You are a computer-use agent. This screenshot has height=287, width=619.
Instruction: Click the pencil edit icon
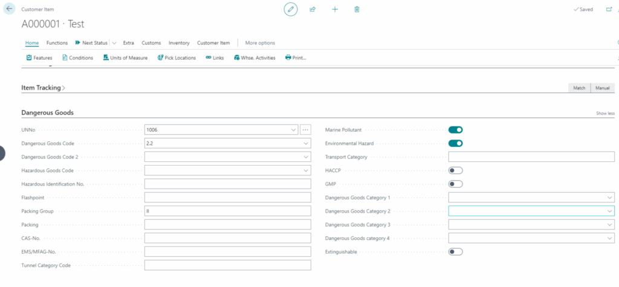[291, 9]
